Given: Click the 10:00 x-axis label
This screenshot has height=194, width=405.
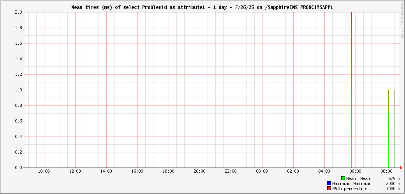Looking at the screenshot, I should (x=44, y=171).
